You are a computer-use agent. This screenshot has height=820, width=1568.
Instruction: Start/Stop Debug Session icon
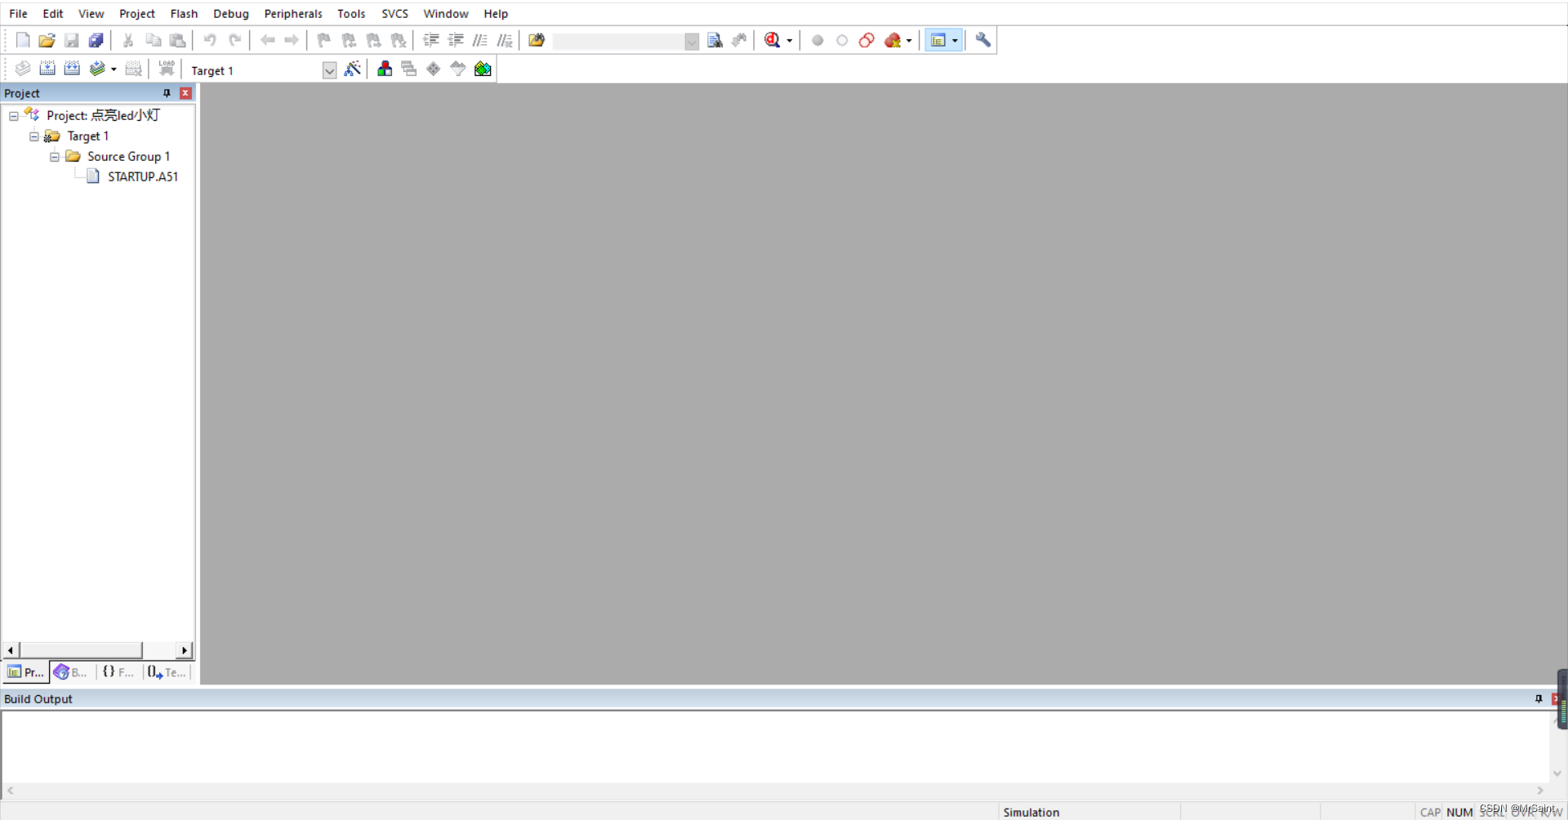pos(772,40)
